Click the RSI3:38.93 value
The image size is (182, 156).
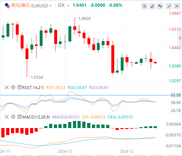98,88
